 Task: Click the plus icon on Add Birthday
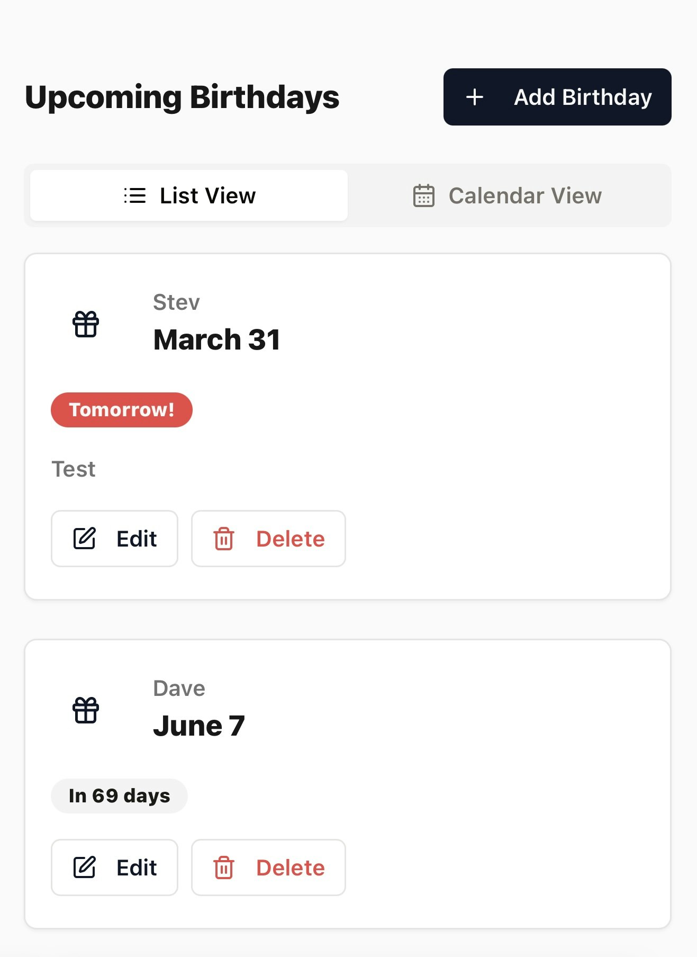(475, 97)
